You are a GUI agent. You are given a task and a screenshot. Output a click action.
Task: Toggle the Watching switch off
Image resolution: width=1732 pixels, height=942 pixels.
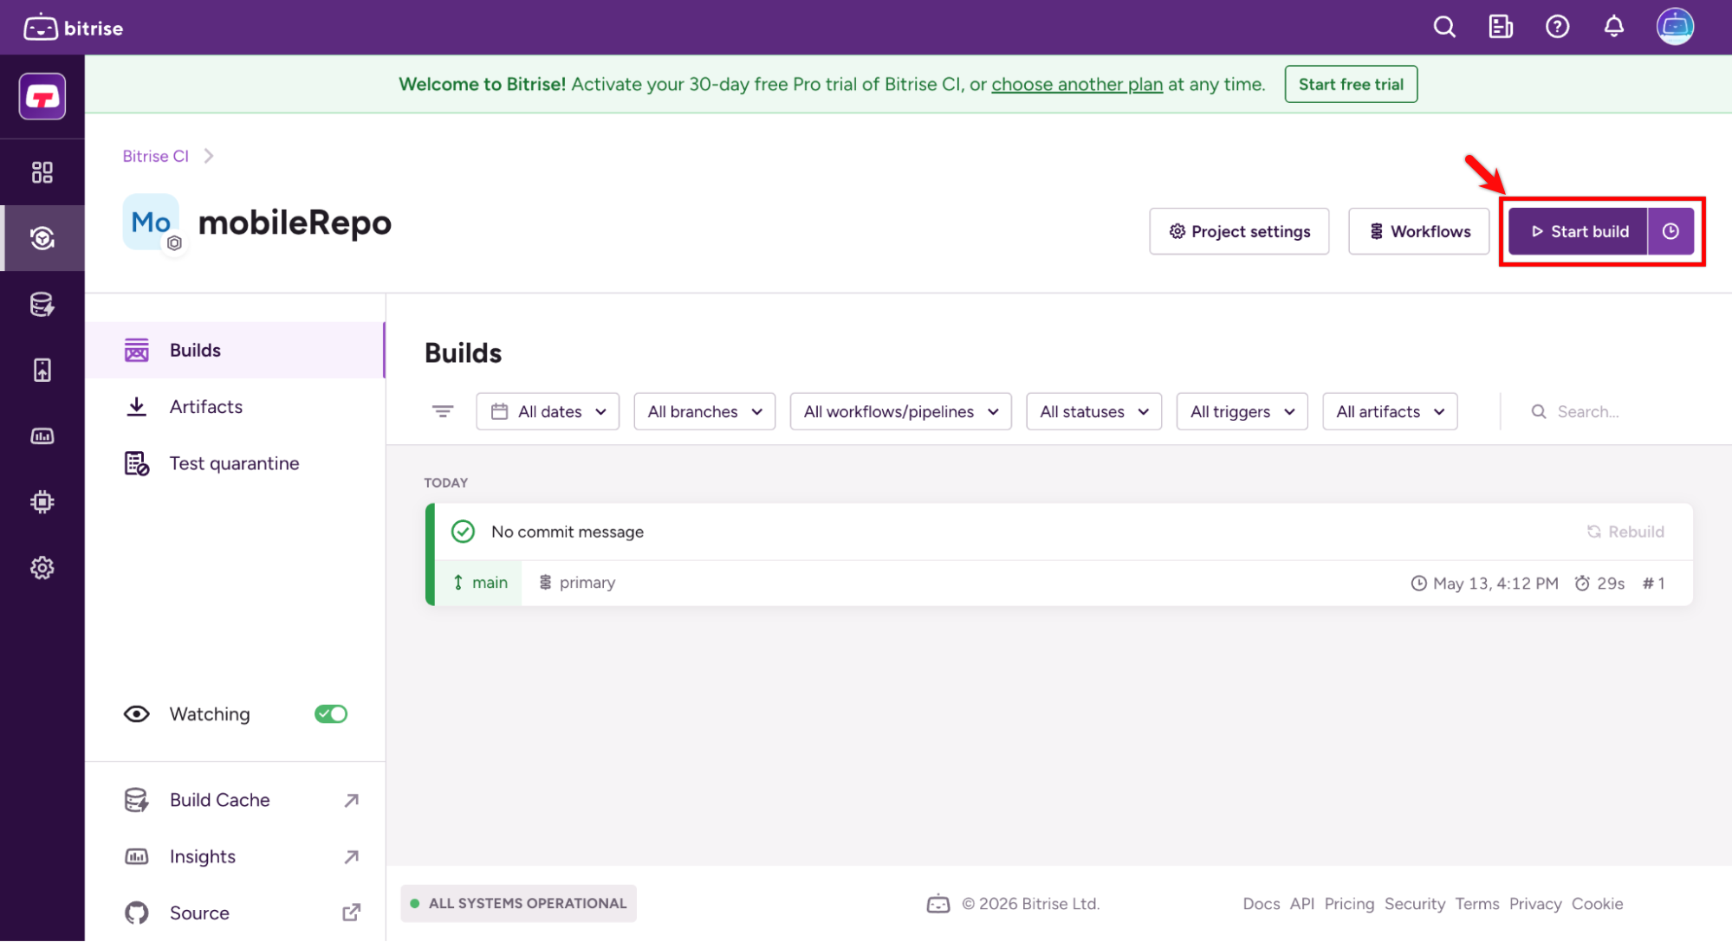(331, 714)
